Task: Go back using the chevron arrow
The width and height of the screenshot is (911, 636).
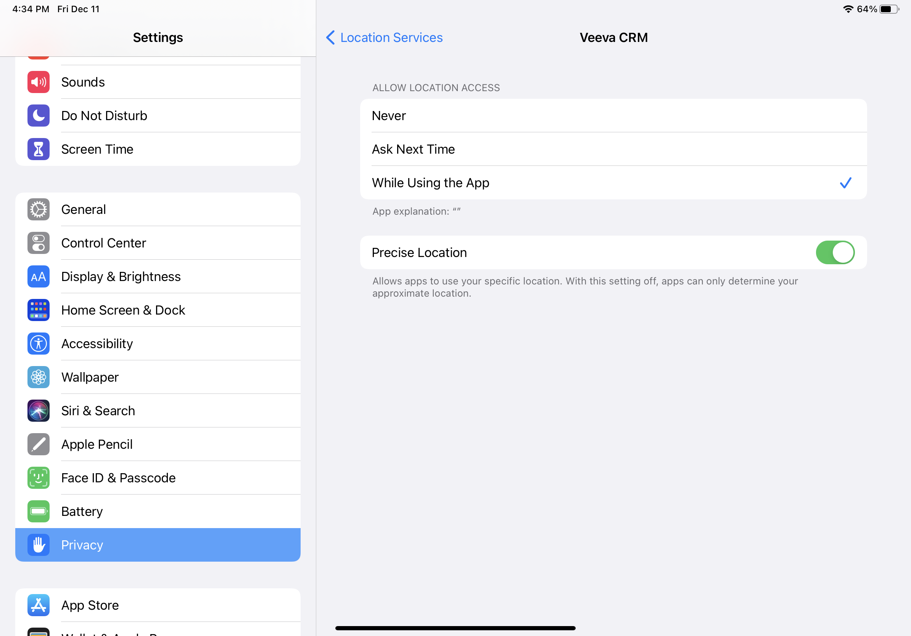Action: coord(330,38)
